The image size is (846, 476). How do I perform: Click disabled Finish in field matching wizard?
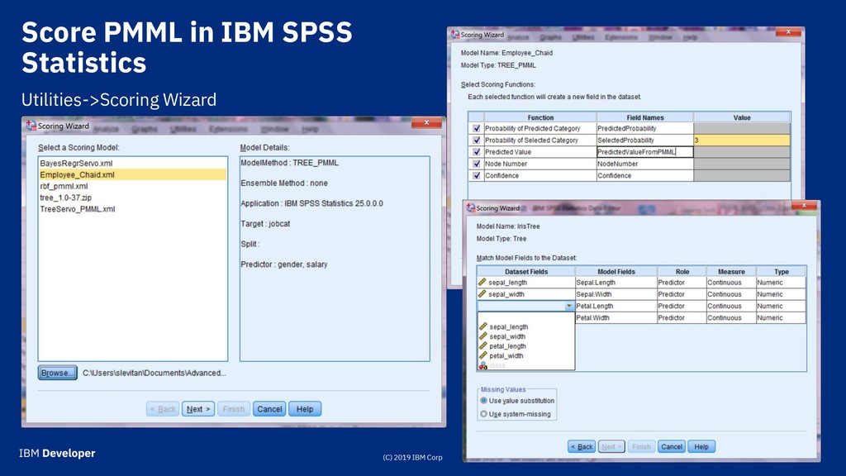point(641,447)
